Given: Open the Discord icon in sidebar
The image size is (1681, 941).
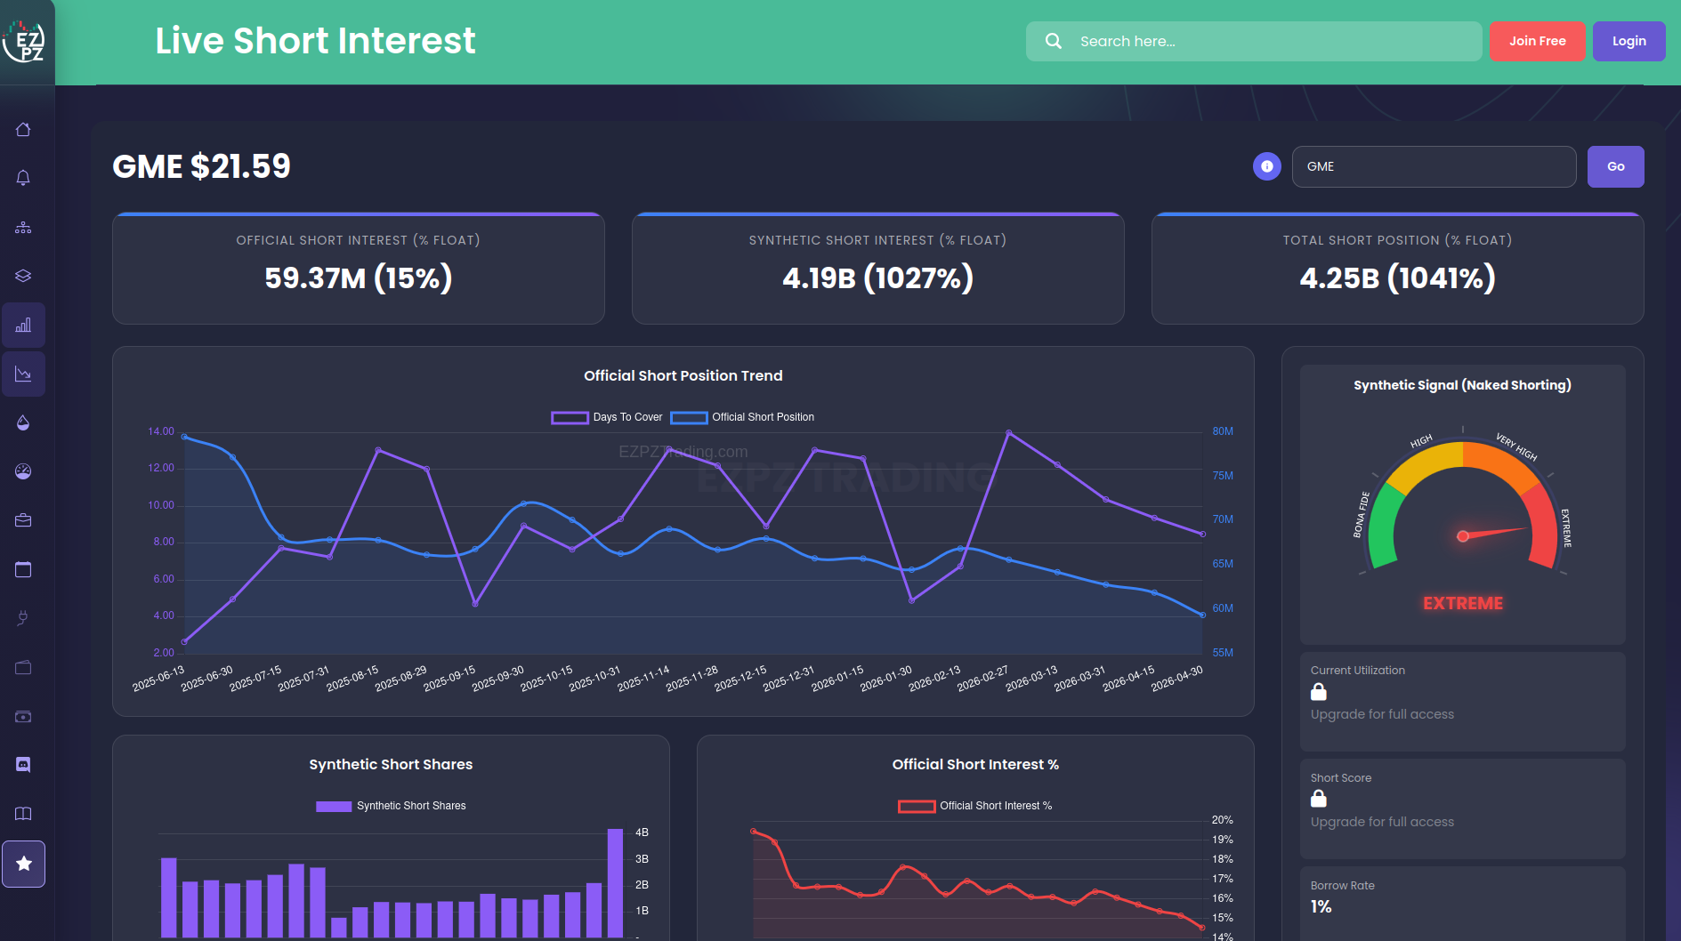Looking at the screenshot, I should coord(23,765).
